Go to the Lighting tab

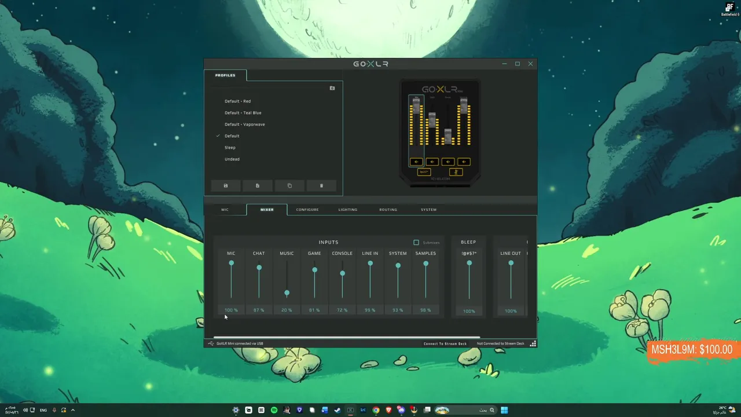pos(348,210)
